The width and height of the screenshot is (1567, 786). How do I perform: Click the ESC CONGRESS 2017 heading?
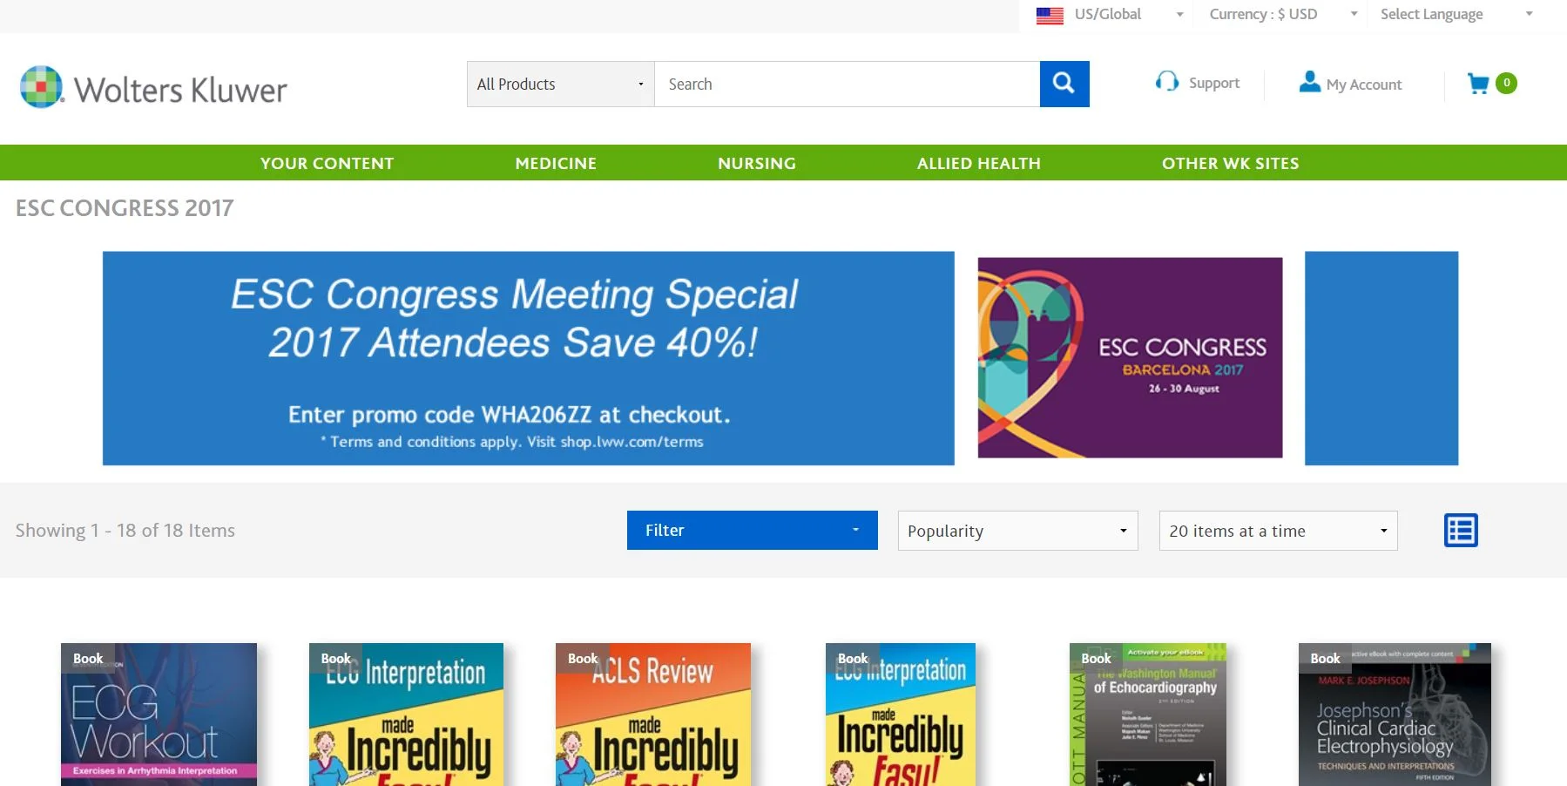(x=125, y=208)
